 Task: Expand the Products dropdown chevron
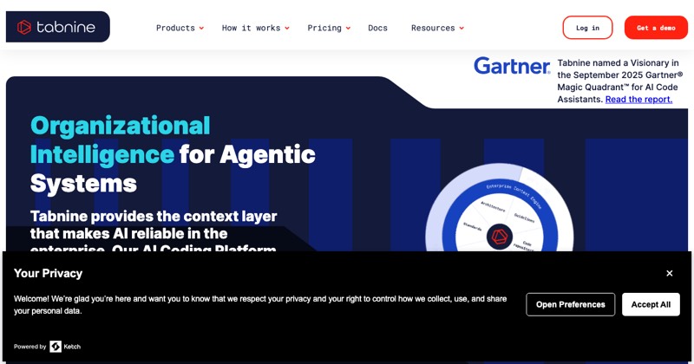201,29
